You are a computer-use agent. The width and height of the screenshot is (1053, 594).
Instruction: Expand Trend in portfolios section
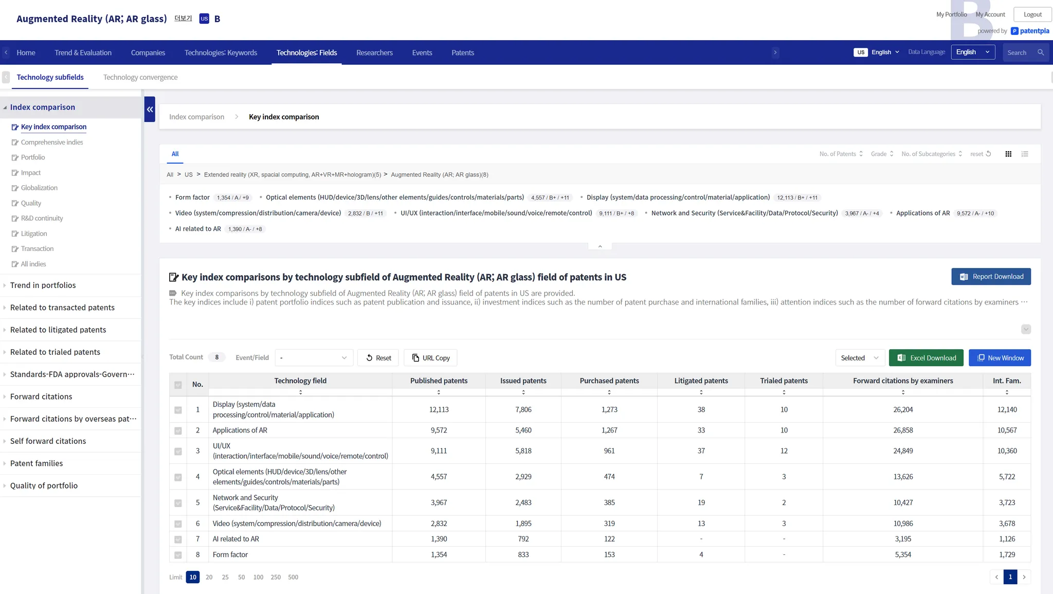tap(43, 285)
